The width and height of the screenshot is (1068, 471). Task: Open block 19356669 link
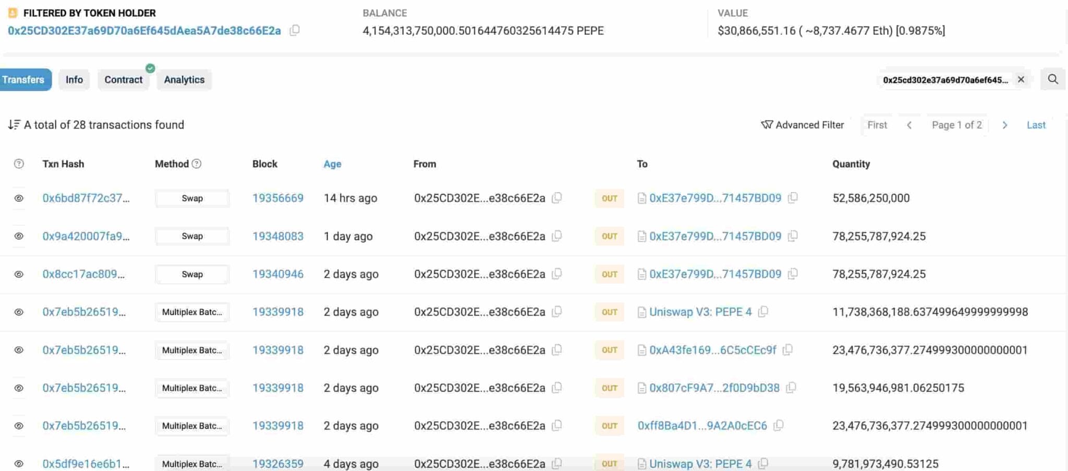click(x=278, y=198)
